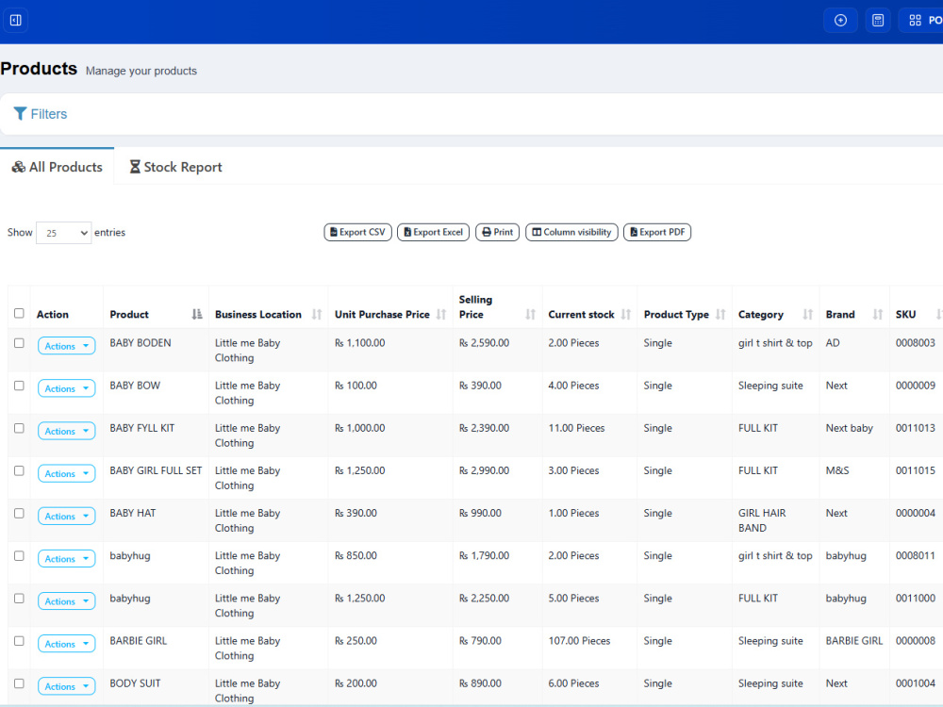Click the BARBIE GIRL brand cell
The image size is (943, 707).
click(x=854, y=641)
